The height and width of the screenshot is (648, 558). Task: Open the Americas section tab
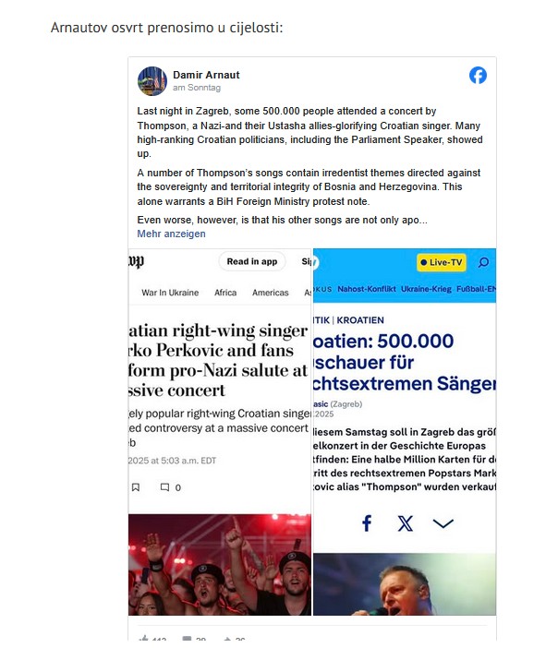point(271,293)
